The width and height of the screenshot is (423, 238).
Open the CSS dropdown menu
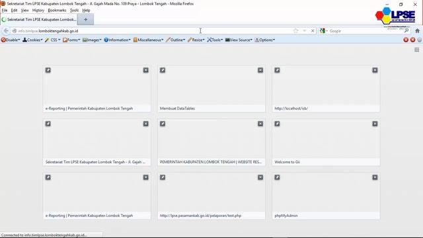coord(53,40)
